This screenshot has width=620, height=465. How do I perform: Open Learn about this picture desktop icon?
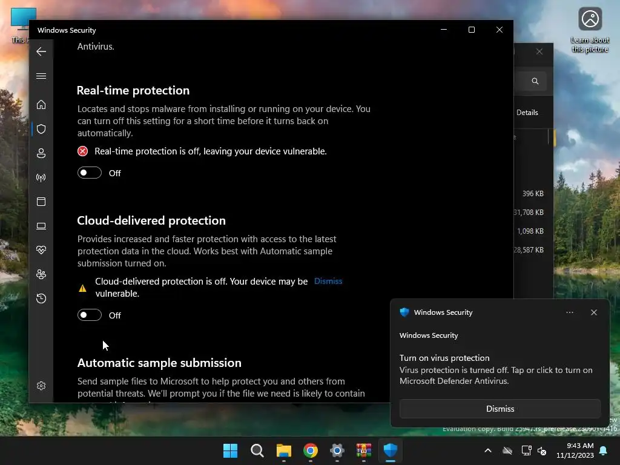click(590, 30)
